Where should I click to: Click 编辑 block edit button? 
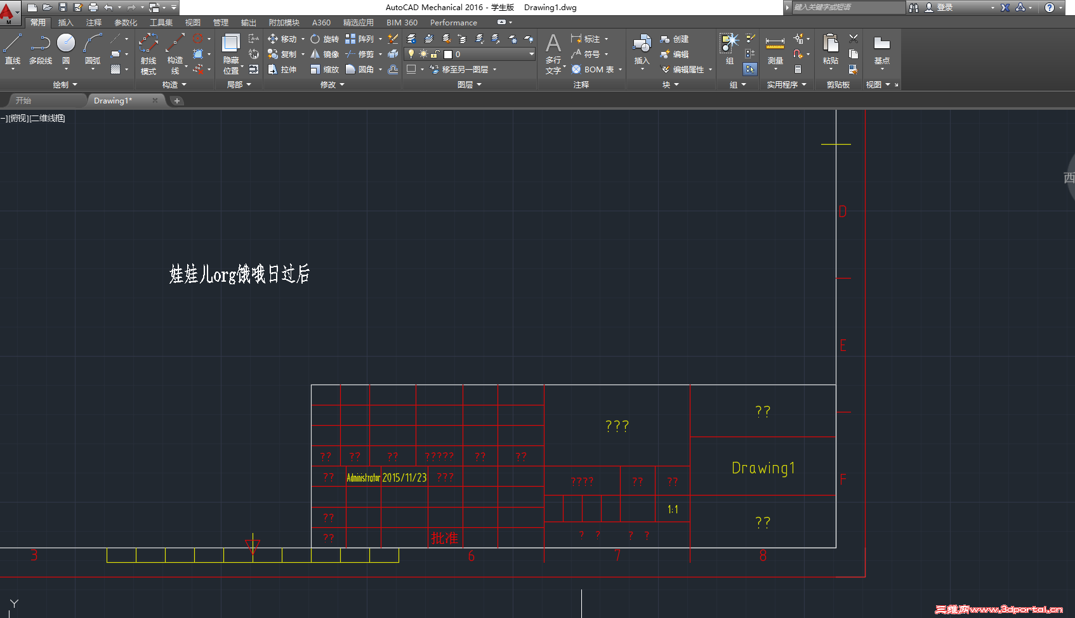675,54
